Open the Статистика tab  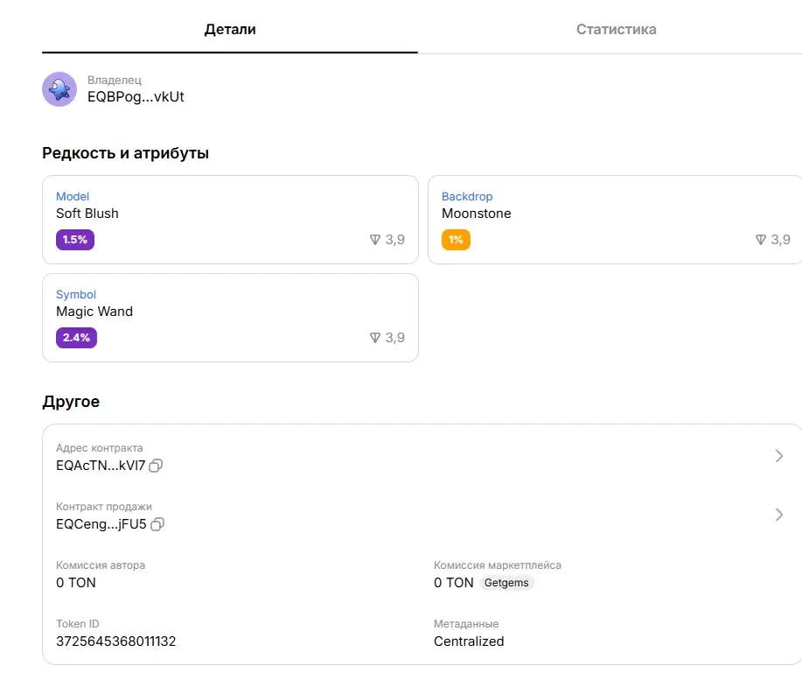click(x=617, y=29)
